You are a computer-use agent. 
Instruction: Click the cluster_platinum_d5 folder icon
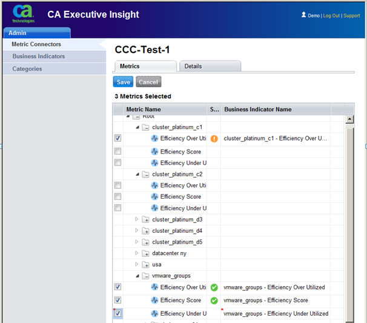pos(145,242)
